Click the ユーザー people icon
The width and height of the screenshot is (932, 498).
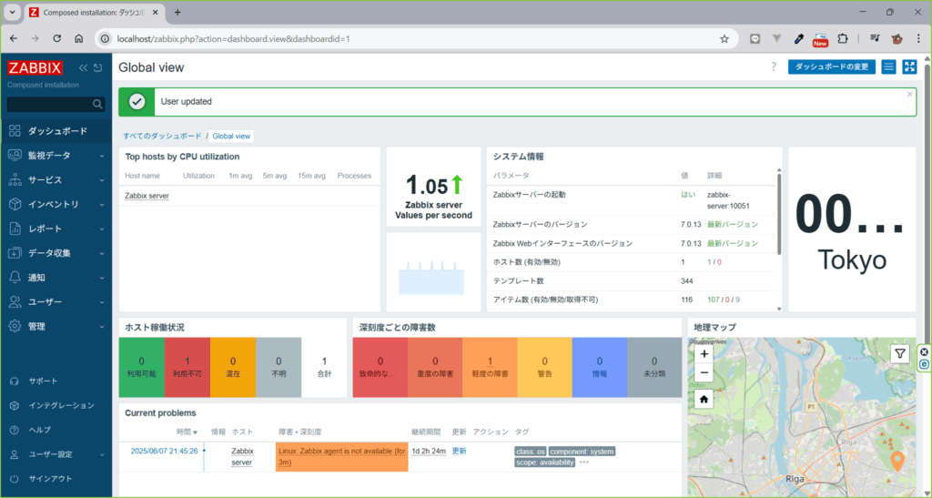click(x=15, y=302)
